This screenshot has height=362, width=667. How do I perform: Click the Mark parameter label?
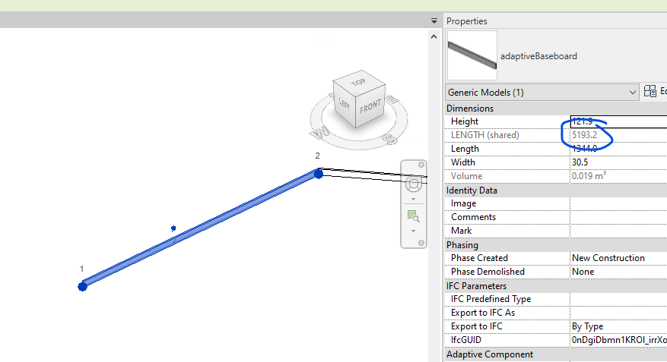pyautogui.click(x=461, y=231)
